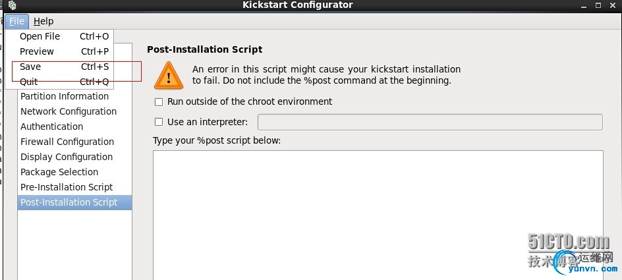Click the interpreter text field
This screenshot has height=280, width=622.
click(430, 122)
